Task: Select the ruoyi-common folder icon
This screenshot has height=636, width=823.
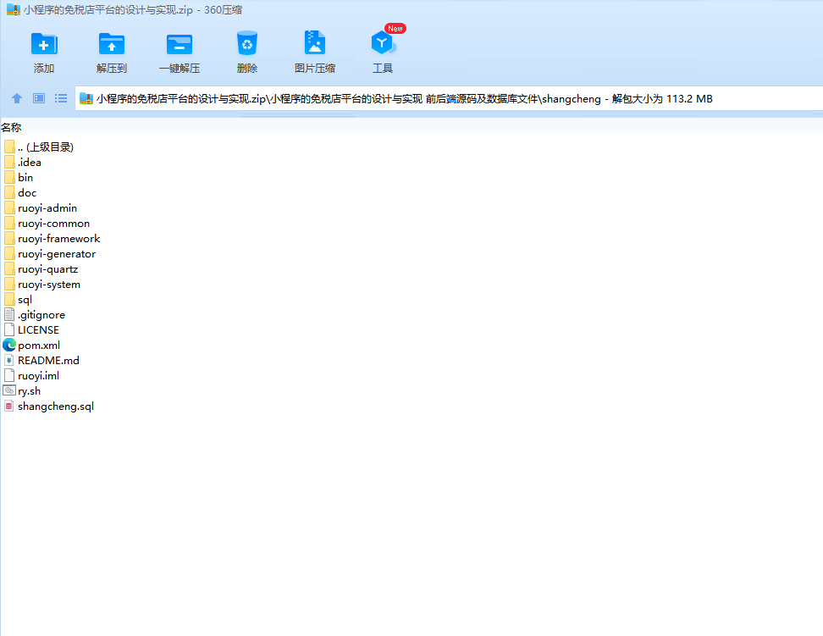Action: point(9,224)
